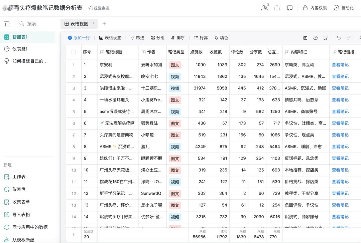Click 分组 grouping option in toolbar
The width and height of the screenshot is (361, 243).
157,38
